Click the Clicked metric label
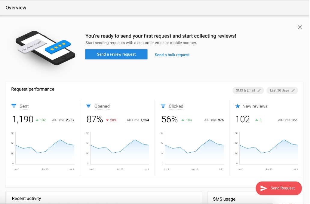 pos(176,106)
